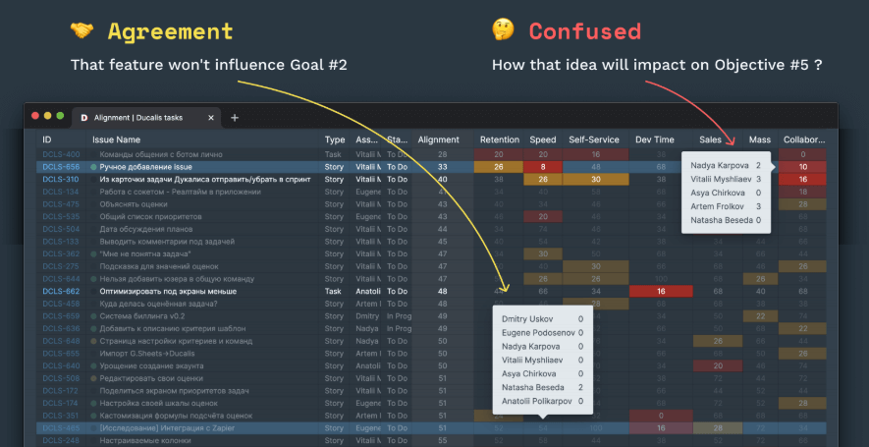The image size is (869, 447).
Task: Click the green dot beside DCLS-656 issue name
Action: pyautogui.click(x=94, y=168)
